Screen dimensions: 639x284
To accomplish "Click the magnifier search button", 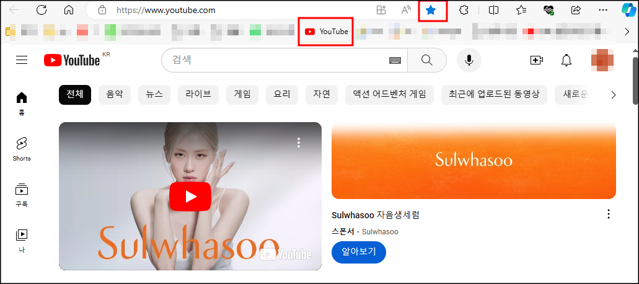I will point(426,60).
